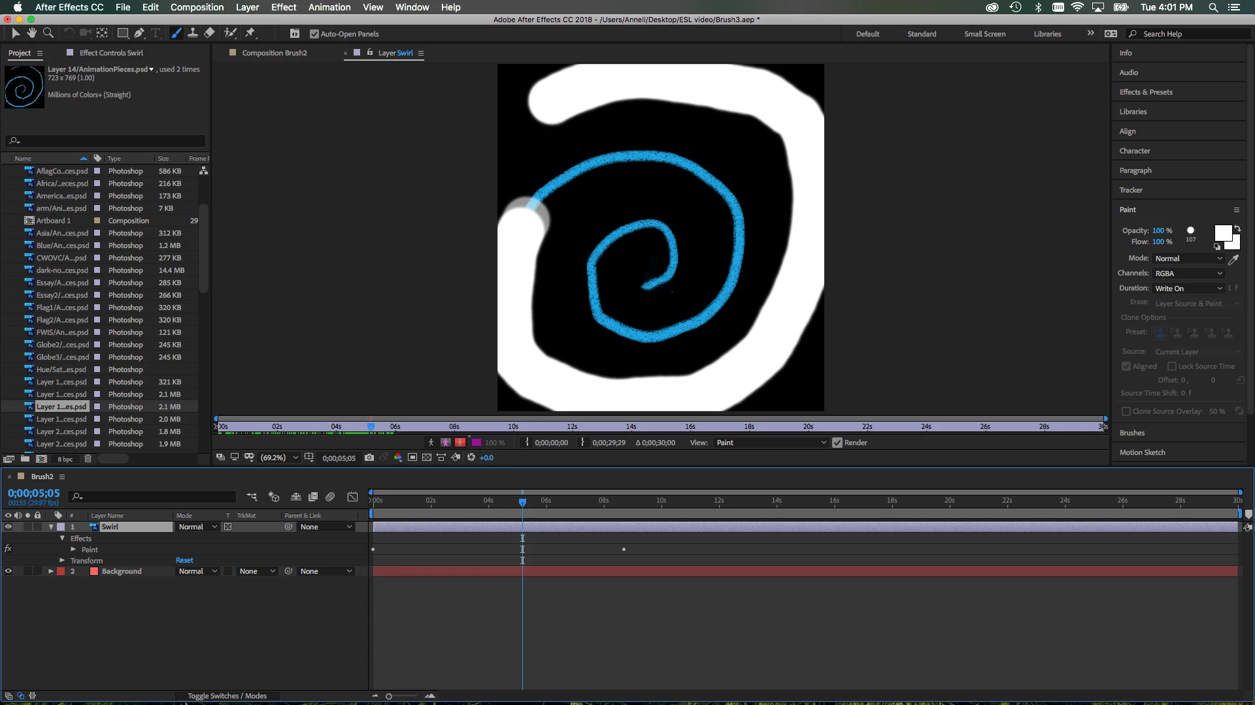The height and width of the screenshot is (705, 1255).
Task: Uncheck the Render checkbox
Action: [837, 443]
